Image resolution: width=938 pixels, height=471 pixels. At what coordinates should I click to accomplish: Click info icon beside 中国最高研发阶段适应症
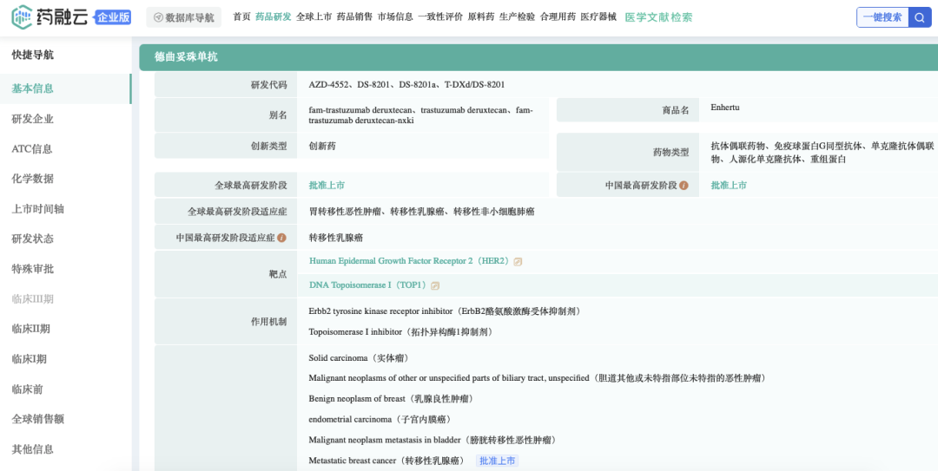tap(281, 238)
